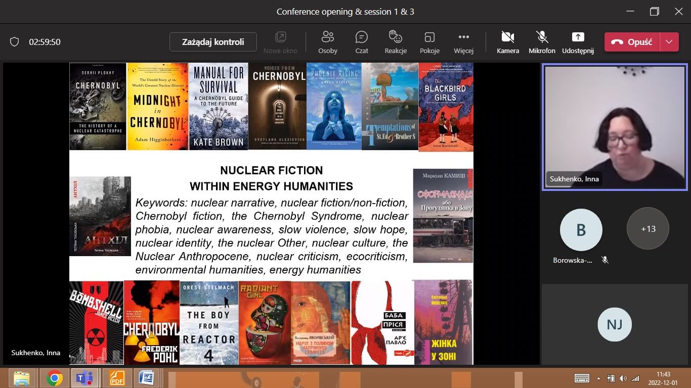Open File Explorer from the taskbar
691x388 pixels.
click(x=22, y=378)
